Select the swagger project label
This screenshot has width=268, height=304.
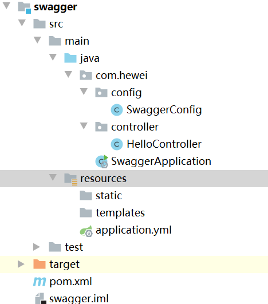(56, 8)
